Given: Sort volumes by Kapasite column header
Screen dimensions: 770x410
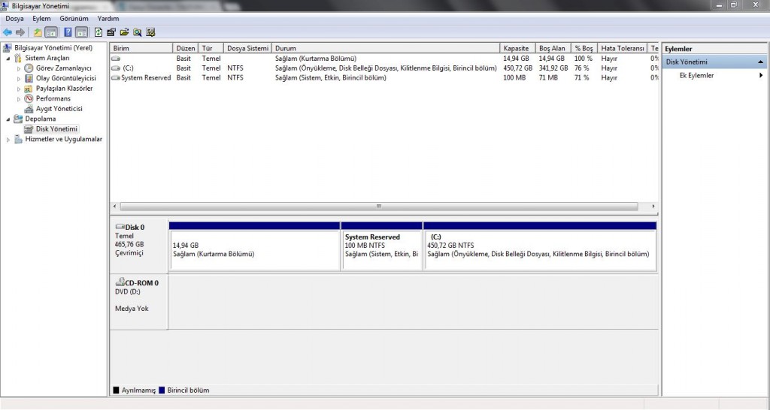Looking at the screenshot, I should (x=517, y=48).
